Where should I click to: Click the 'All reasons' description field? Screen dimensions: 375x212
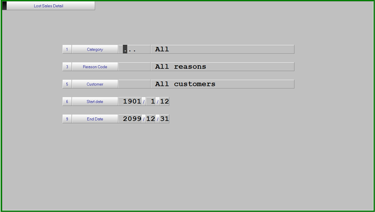[x=222, y=67]
